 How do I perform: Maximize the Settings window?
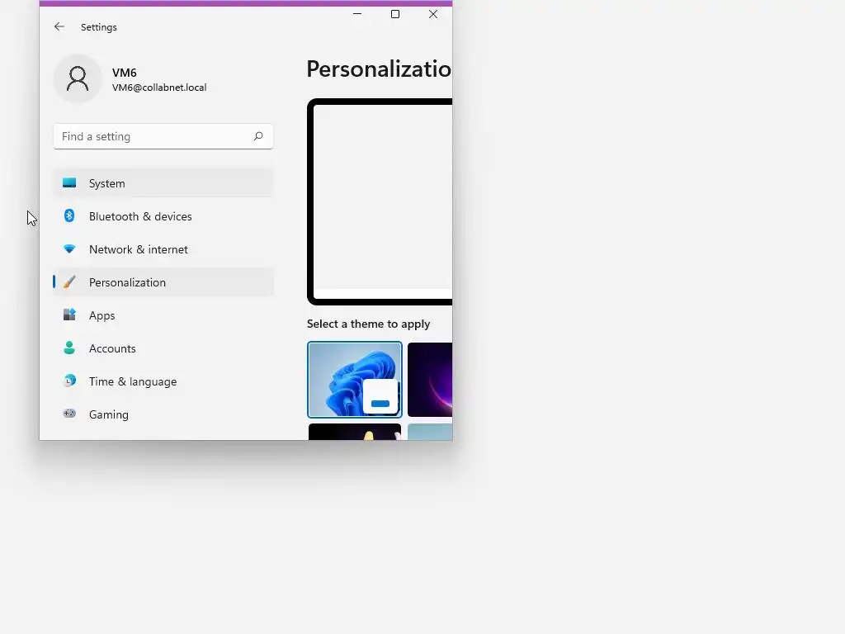click(395, 14)
